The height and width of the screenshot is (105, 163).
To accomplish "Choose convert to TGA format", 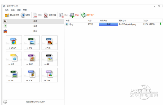I will [x=50, y=75].
